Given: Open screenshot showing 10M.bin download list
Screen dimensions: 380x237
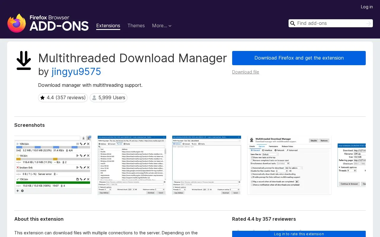Looking at the screenshot, I should [53, 165].
